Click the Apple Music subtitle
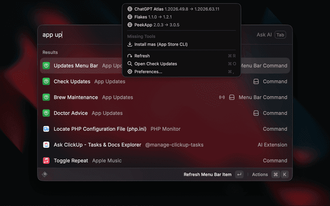 pos(107,161)
